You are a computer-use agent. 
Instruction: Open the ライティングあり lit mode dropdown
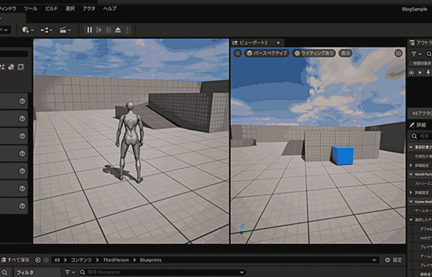point(314,53)
